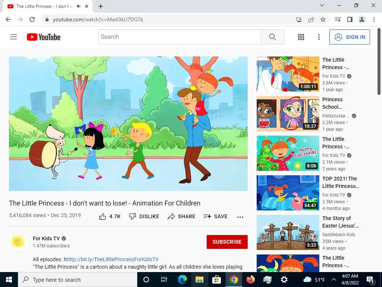This screenshot has height=287, width=382.
Task: Click the SIGN IN button
Action: pyautogui.click(x=350, y=37)
